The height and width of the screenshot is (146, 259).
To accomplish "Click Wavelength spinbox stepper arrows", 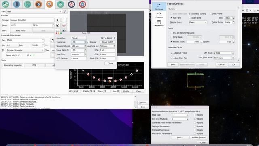I will click(85, 46).
